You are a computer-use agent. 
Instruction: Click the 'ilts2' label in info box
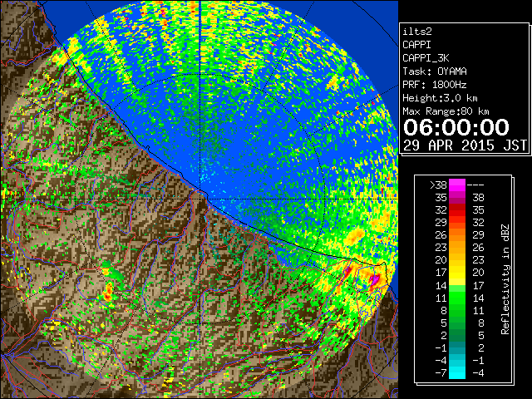coord(417,32)
